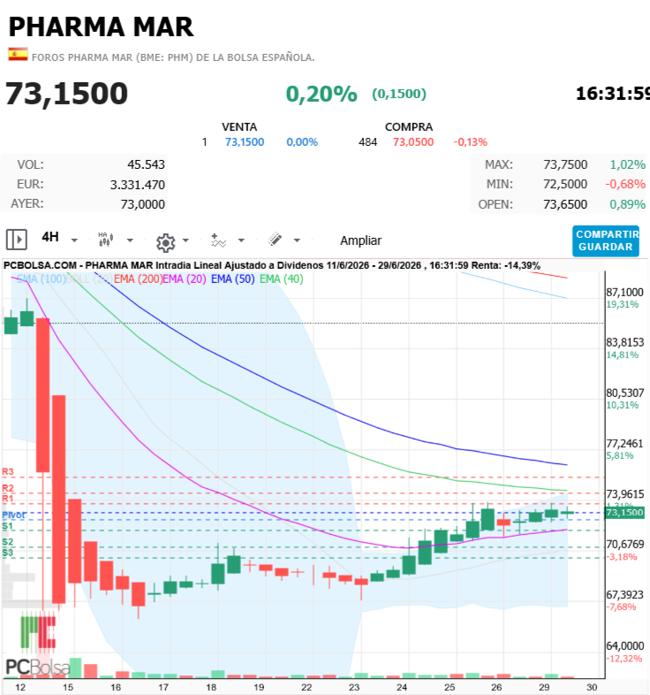The image size is (650, 695).
Task: Open the 4H timeframe selector
Action: (50, 237)
